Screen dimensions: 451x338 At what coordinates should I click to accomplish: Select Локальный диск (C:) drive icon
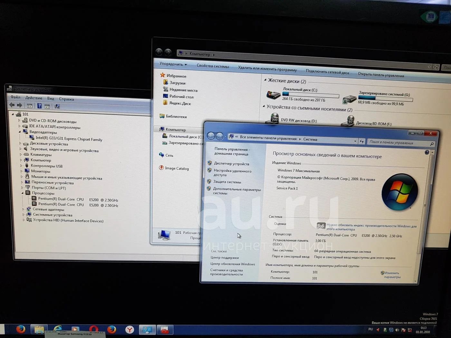(273, 95)
